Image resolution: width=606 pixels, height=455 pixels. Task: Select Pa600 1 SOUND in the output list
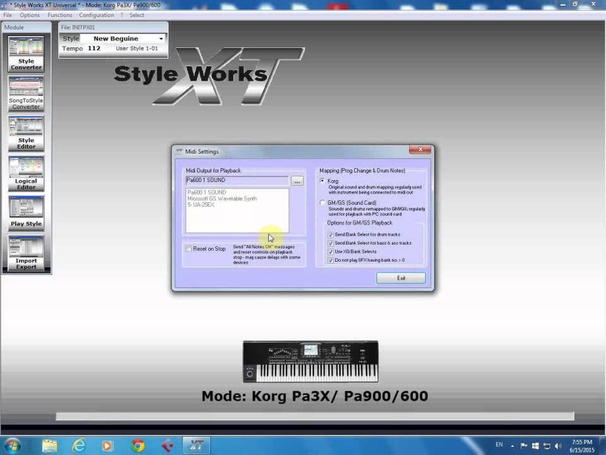click(207, 192)
